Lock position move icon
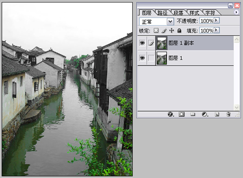This screenshot has width=243, height=178. coord(172,31)
